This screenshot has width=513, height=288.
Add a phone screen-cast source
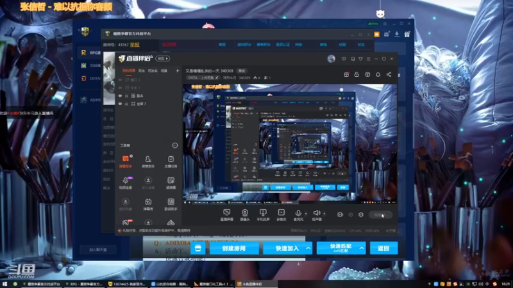click(263, 215)
